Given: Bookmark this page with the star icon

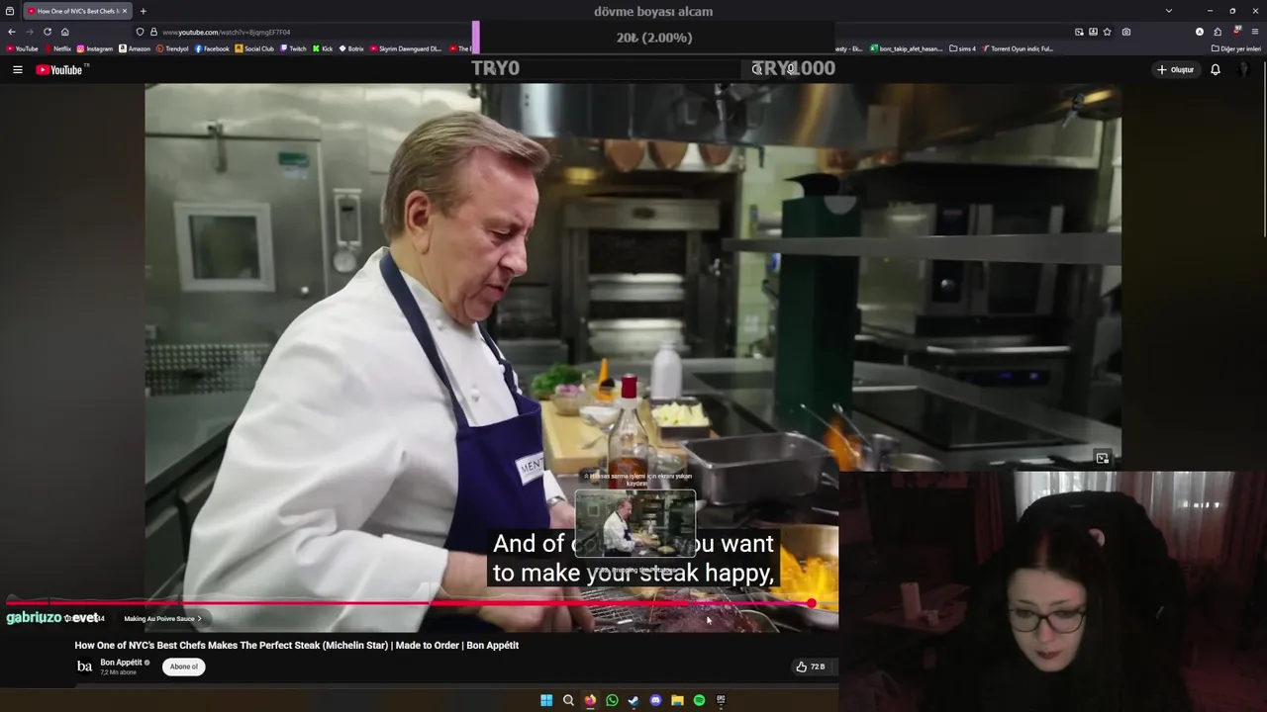Looking at the screenshot, I should click(1107, 32).
